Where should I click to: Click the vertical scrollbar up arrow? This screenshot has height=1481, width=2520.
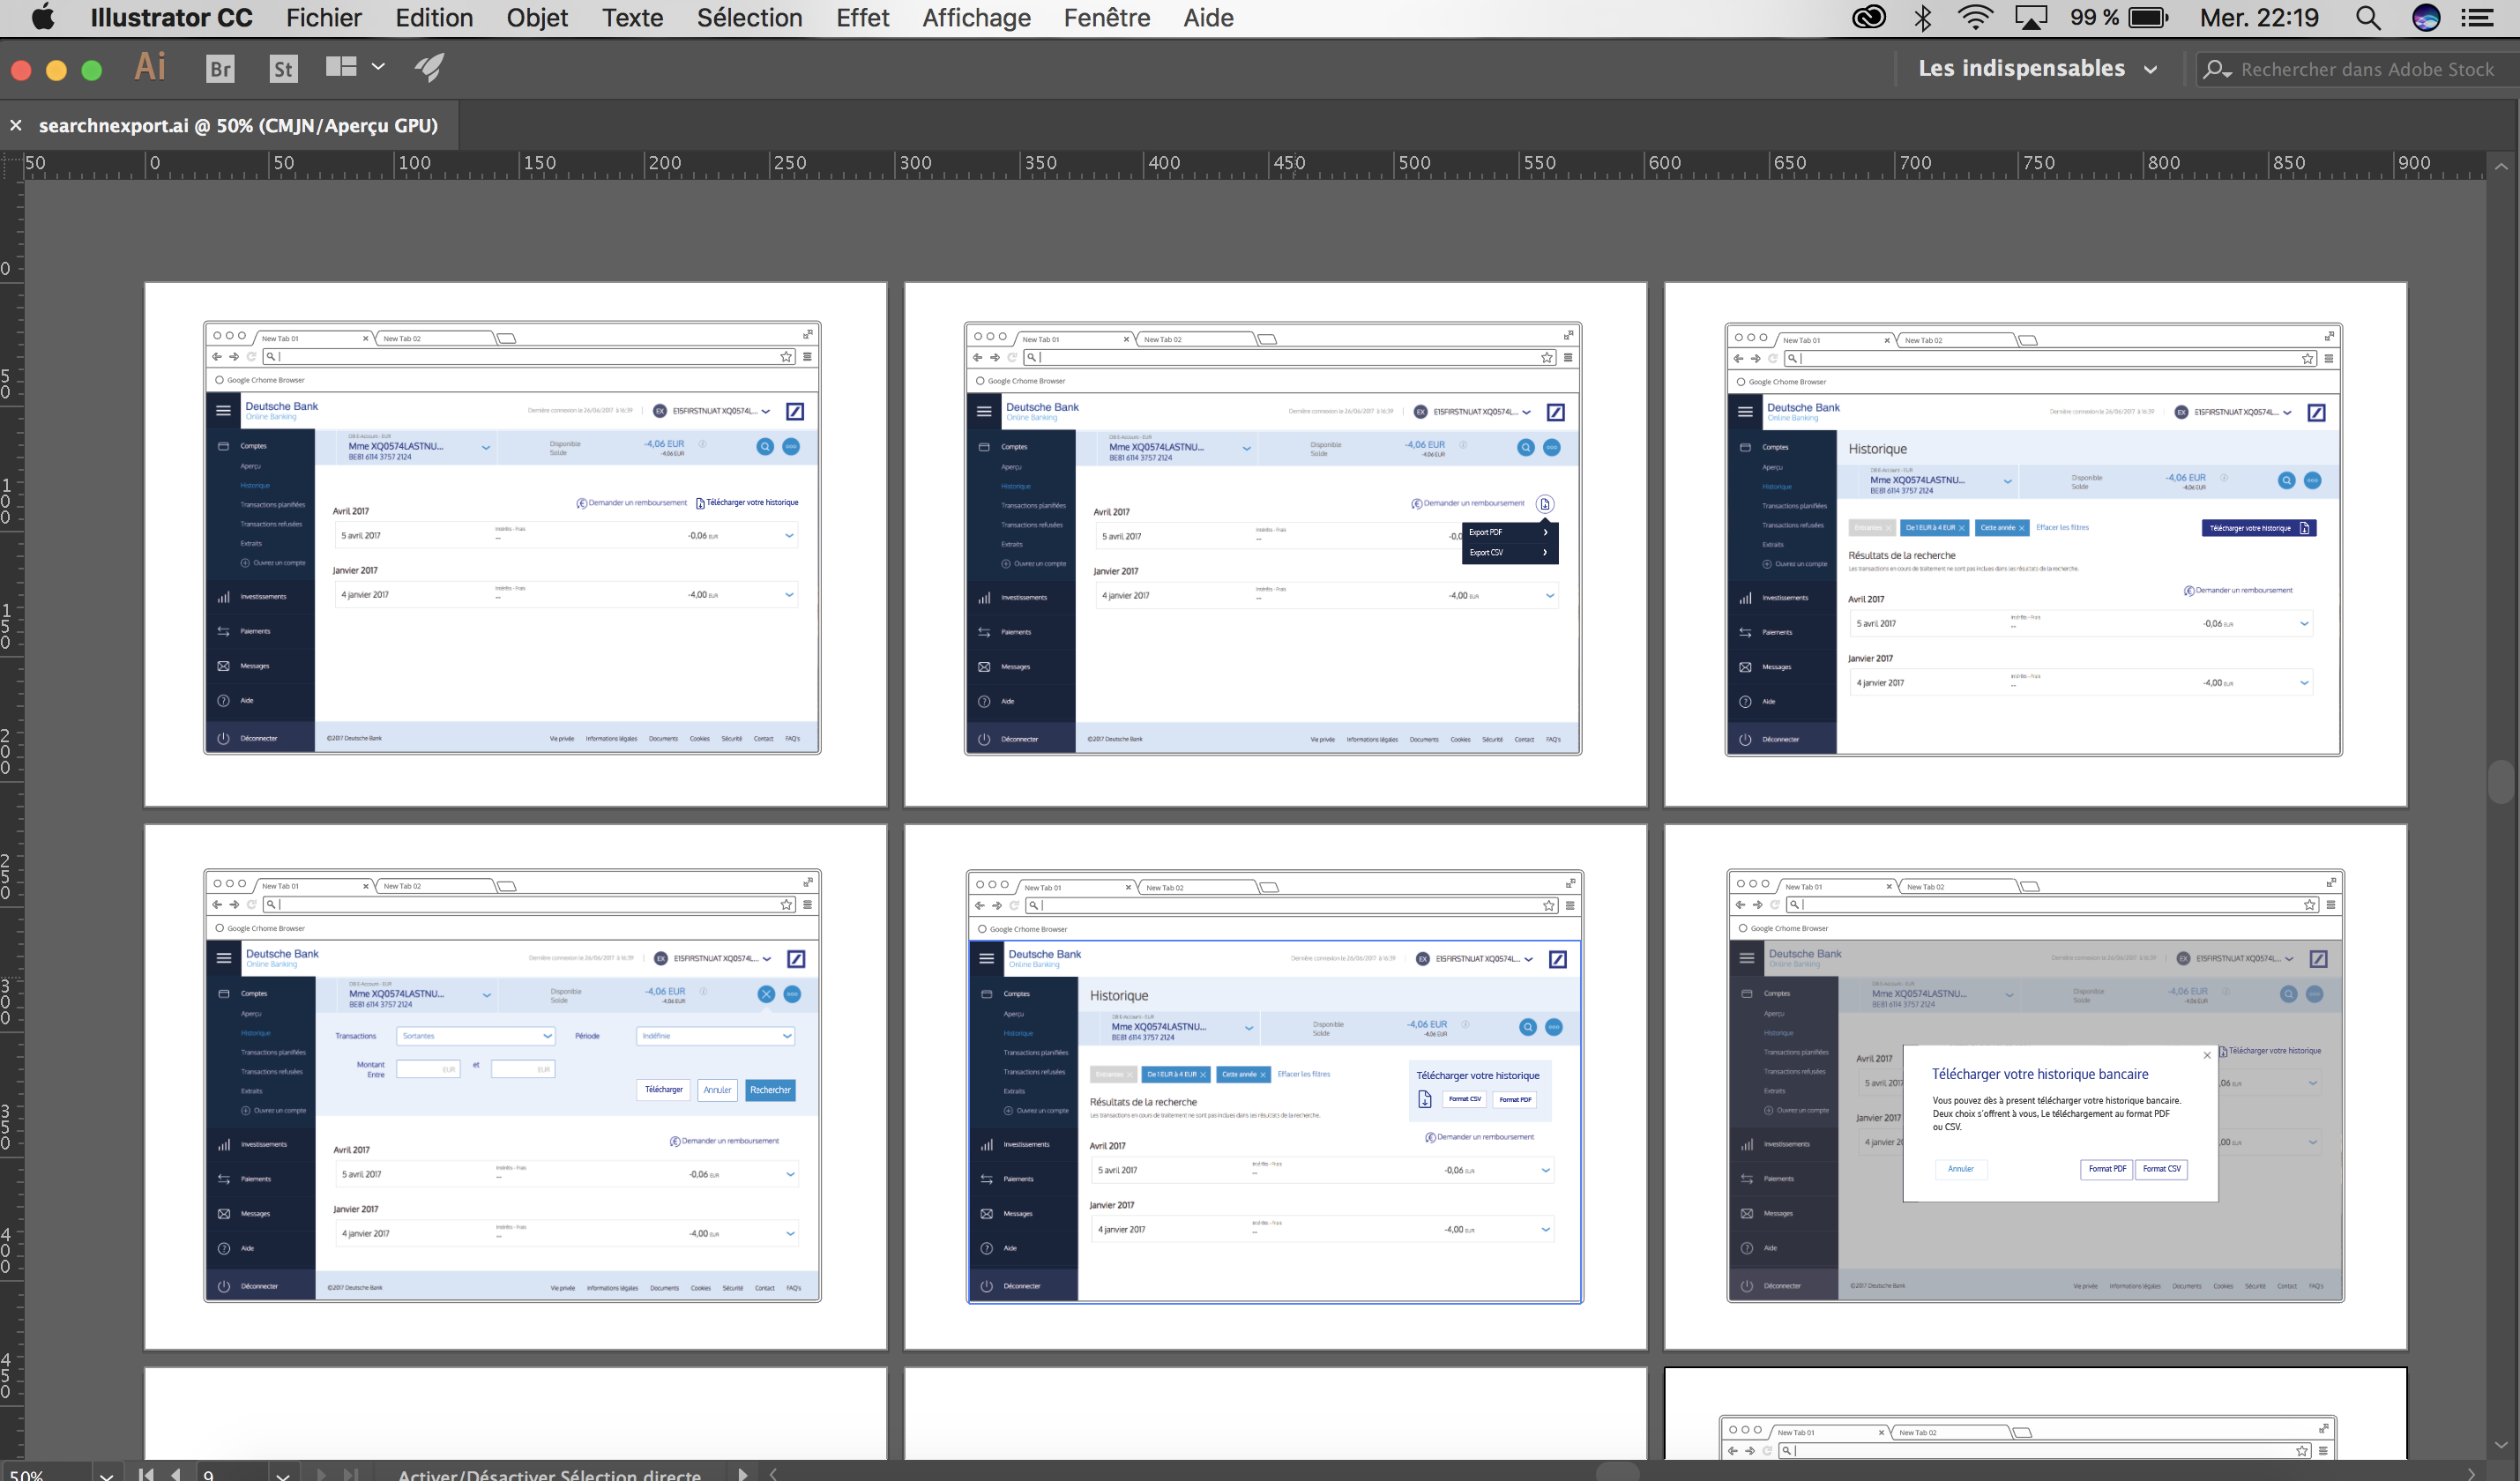(2501, 166)
